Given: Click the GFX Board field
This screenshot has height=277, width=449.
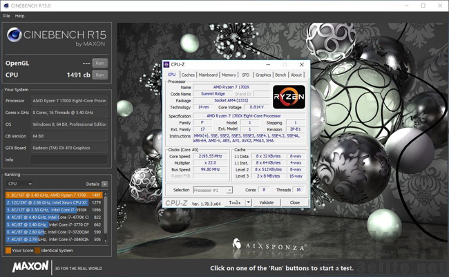Looking at the screenshot, I should [69, 148].
